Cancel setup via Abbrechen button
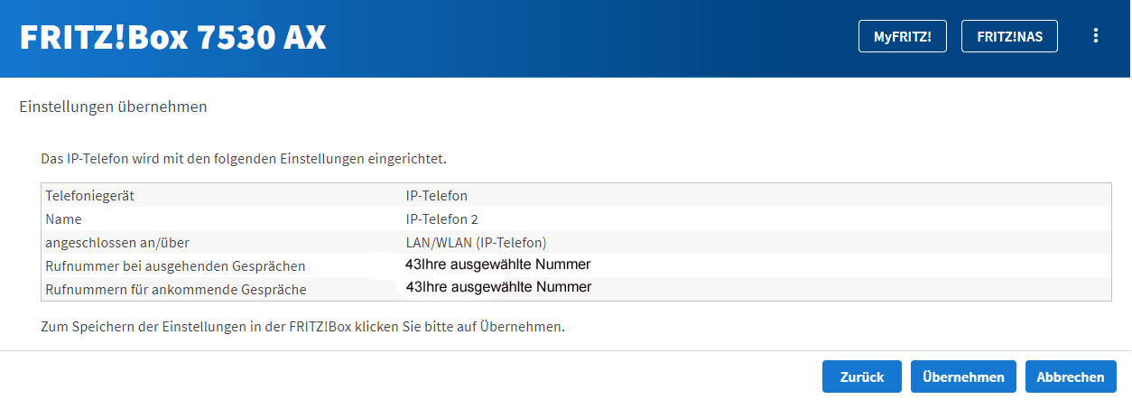 (1071, 377)
